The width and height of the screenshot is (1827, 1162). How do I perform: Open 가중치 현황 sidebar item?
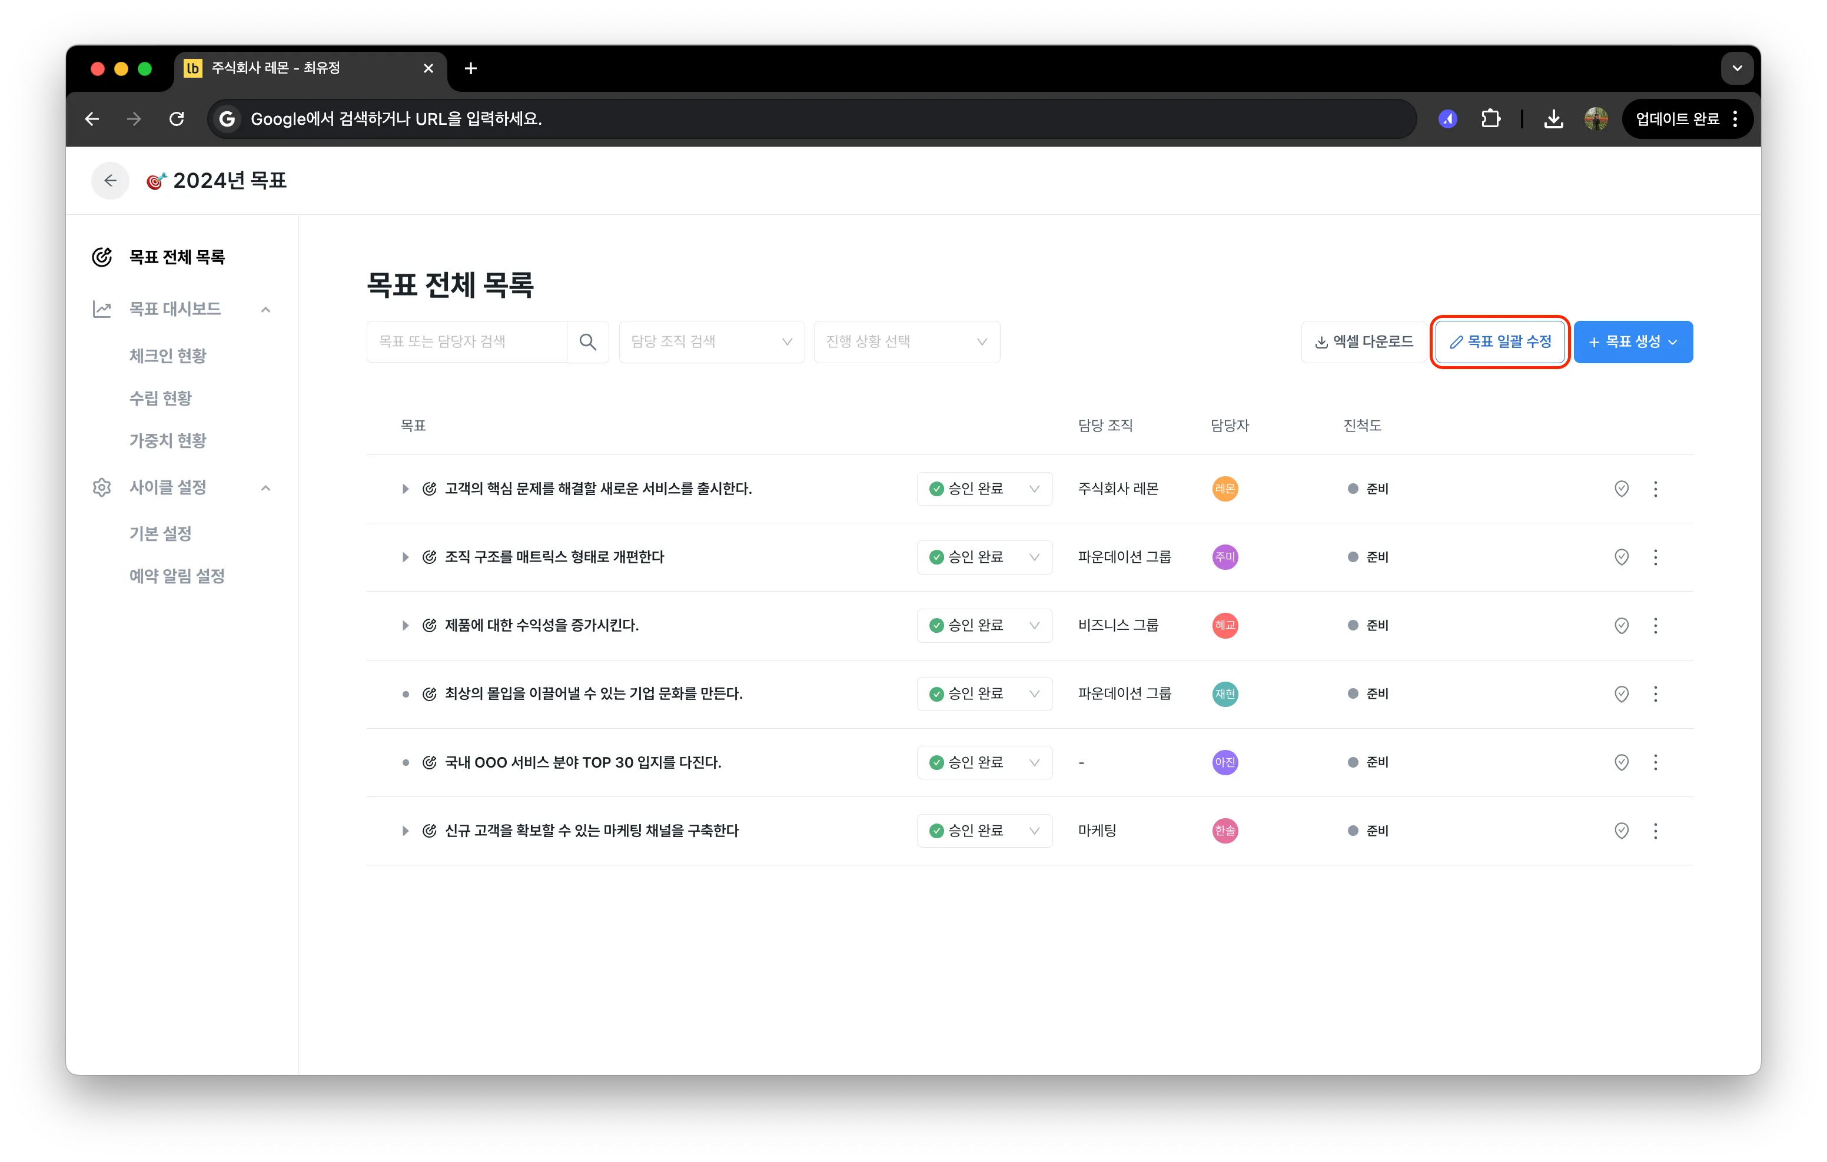(168, 441)
